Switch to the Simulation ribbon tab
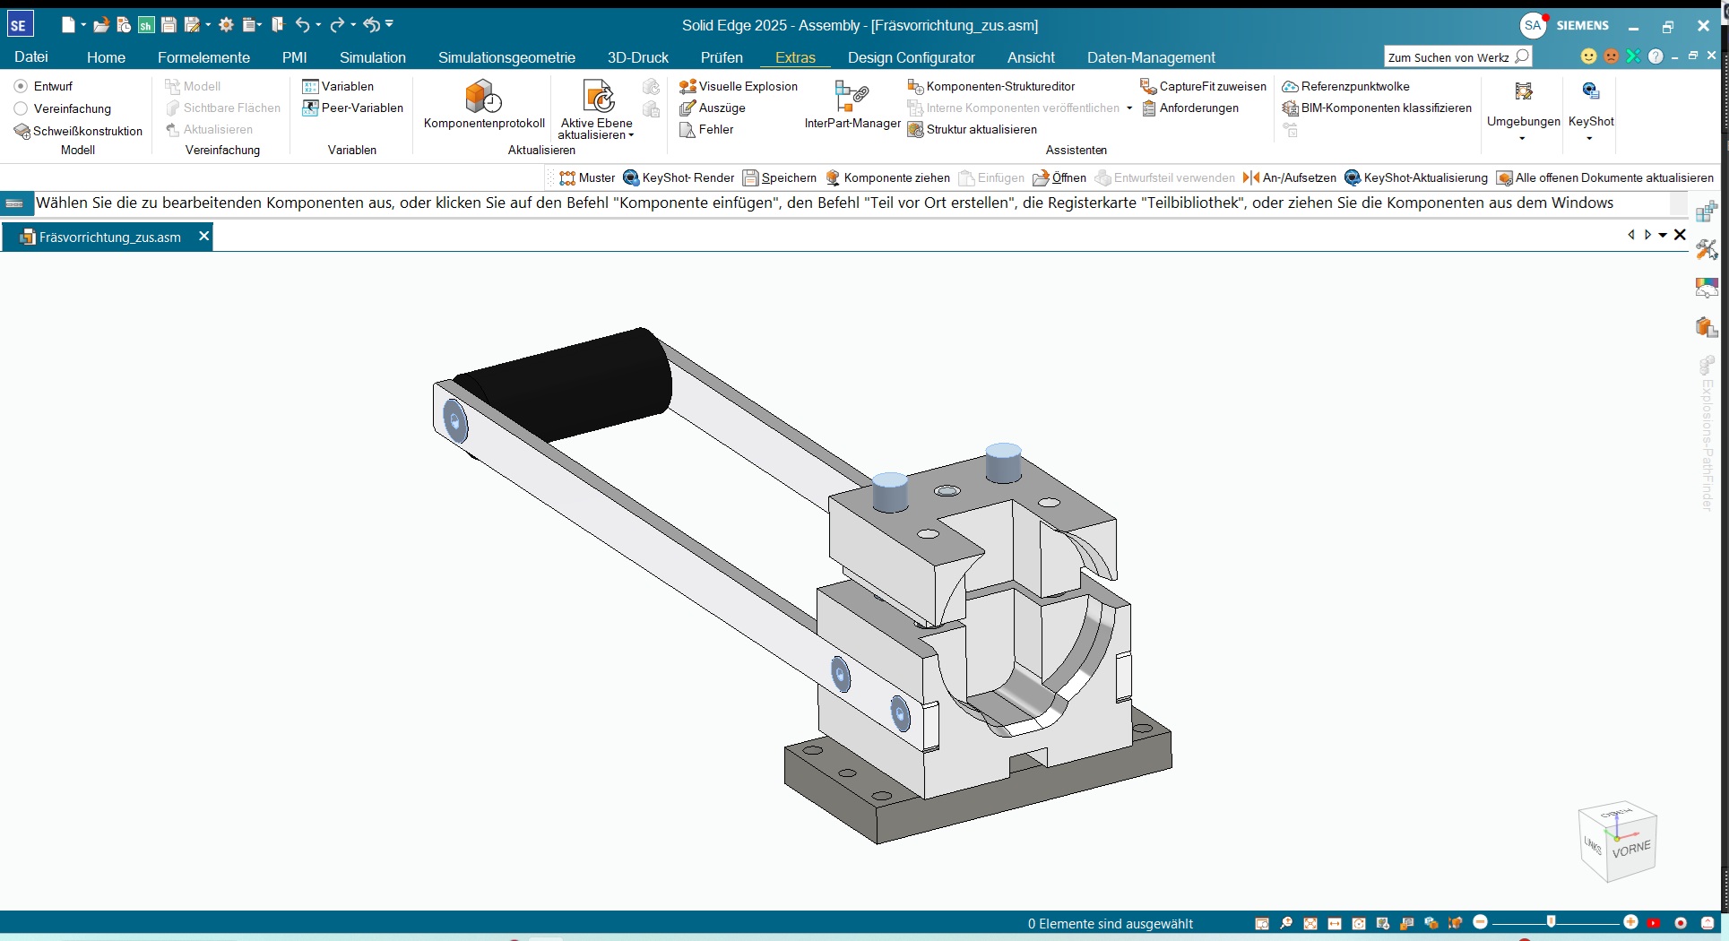1729x941 pixels. pos(372,57)
